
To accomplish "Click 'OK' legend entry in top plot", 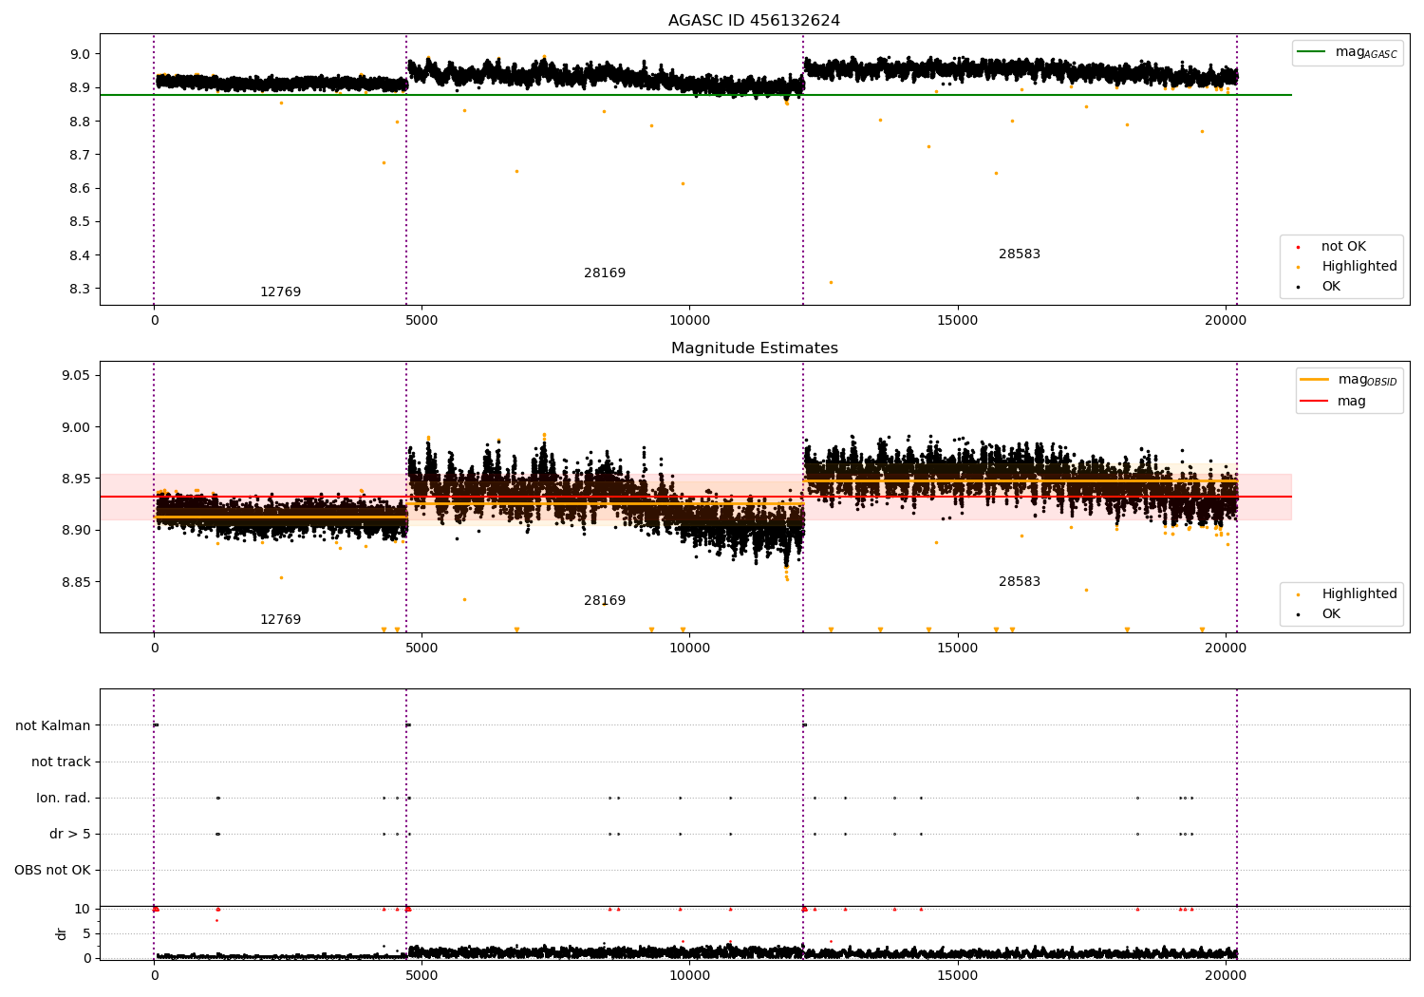I will [x=1319, y=287].
